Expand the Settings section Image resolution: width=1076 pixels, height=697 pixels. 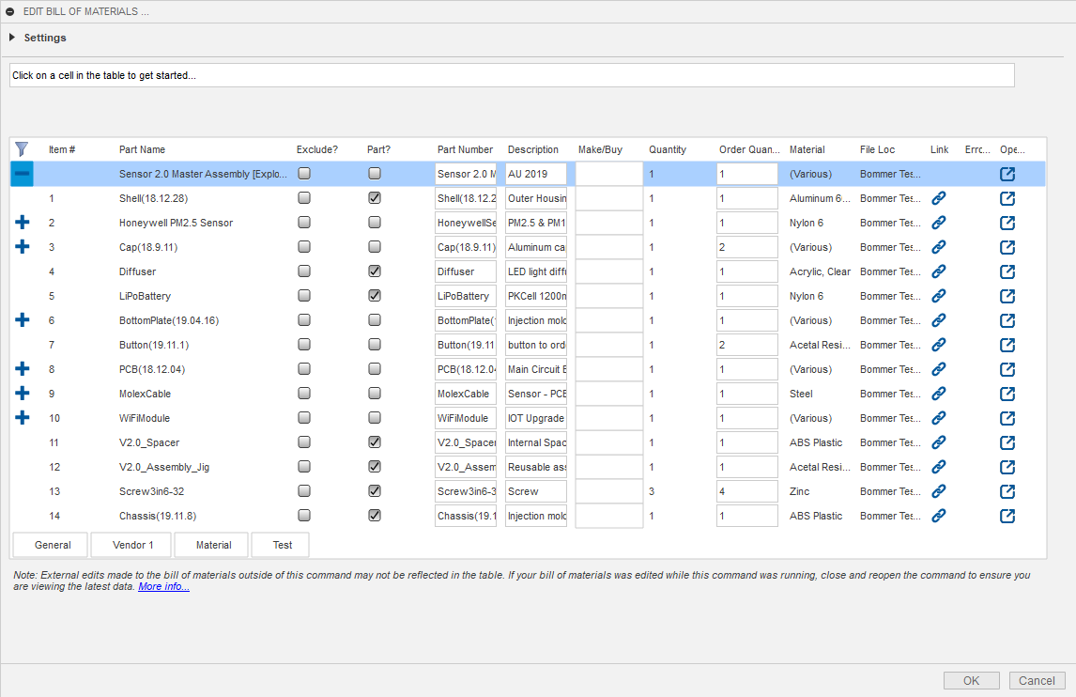click(x=11, y=37)
